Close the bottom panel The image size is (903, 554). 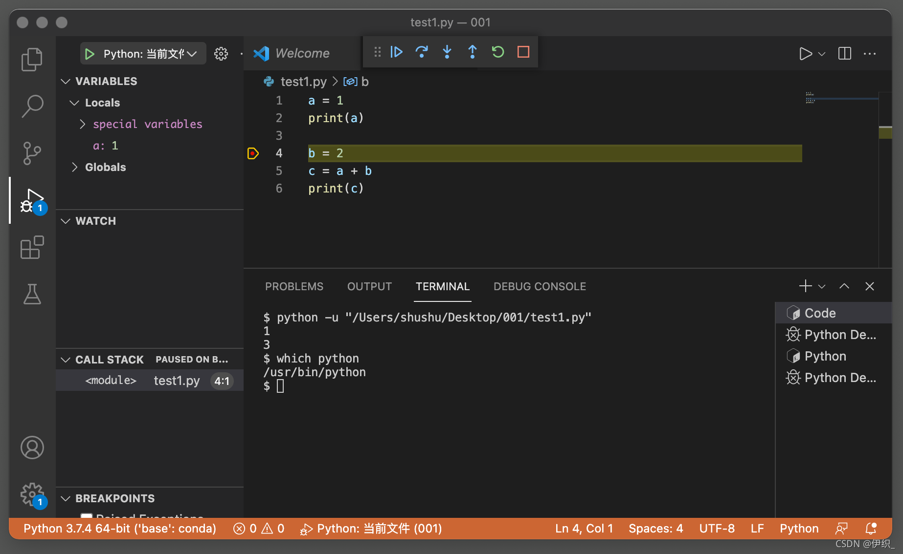point(869,286)
